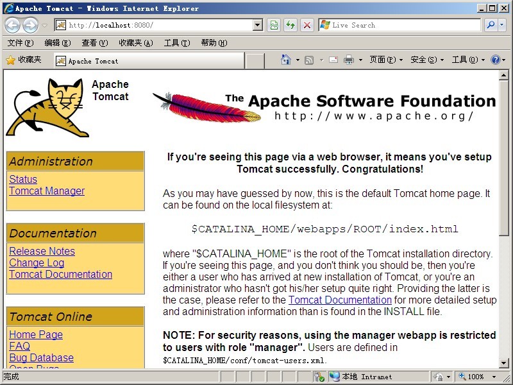
Task: Click the Read Mail icon
Action: [x=333, y=60]
